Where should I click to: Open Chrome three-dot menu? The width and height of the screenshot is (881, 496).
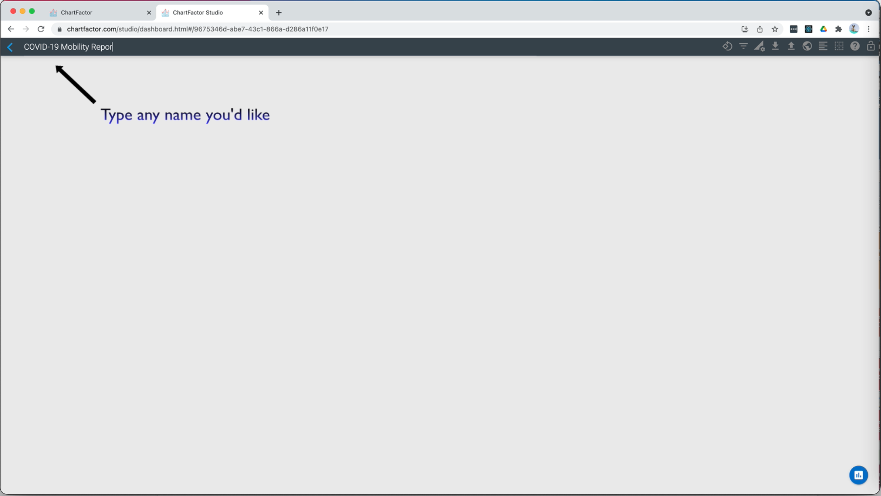pos(868,29)
